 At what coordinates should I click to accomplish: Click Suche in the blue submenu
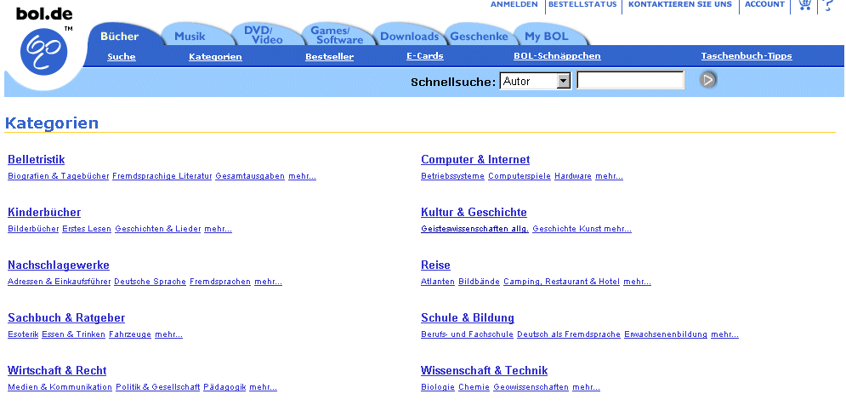click(x=122, y=56)
